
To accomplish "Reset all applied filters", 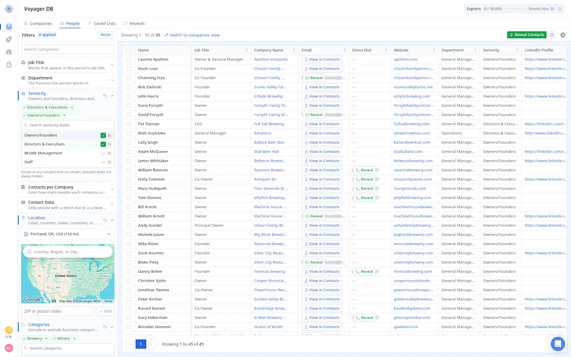I will click(106, 35).
